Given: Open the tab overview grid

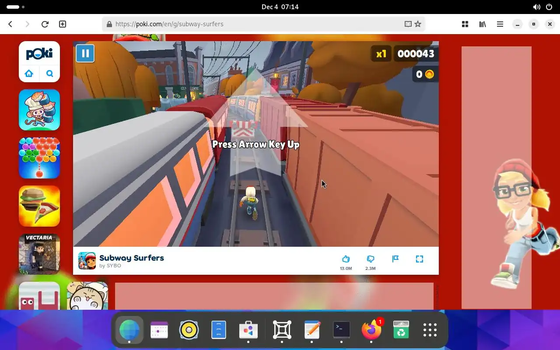Looking at the screenshot, I should tap(465, 24).
